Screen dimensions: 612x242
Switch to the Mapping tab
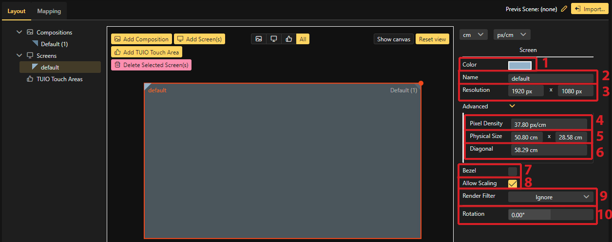49,11
